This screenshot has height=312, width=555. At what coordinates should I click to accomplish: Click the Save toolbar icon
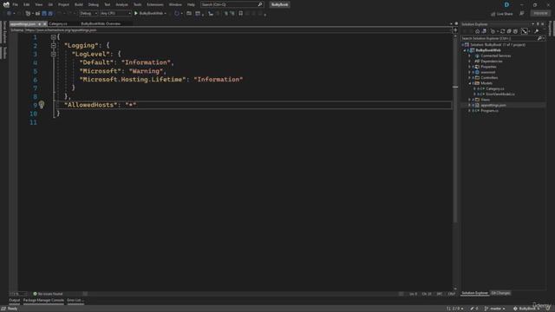[x=44, y=14]
